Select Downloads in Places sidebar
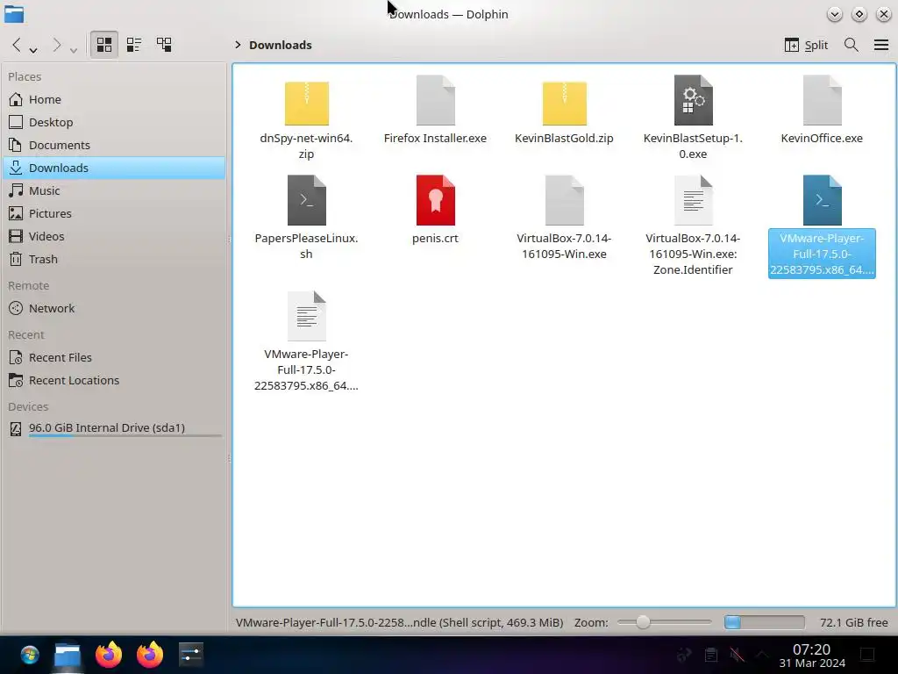 114,168
